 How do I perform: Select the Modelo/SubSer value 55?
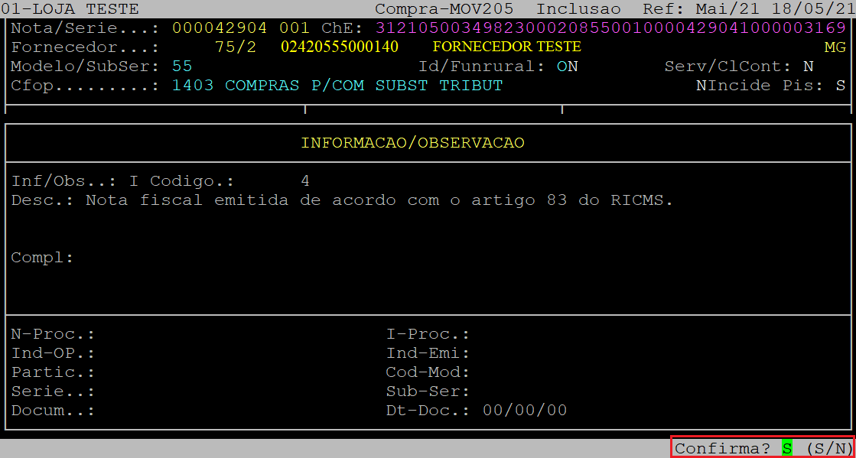pos(182,67)
